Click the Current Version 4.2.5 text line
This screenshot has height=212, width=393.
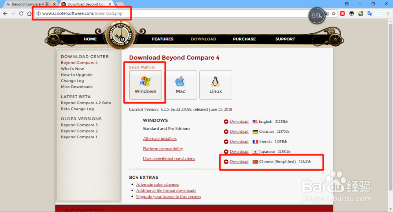180,109
